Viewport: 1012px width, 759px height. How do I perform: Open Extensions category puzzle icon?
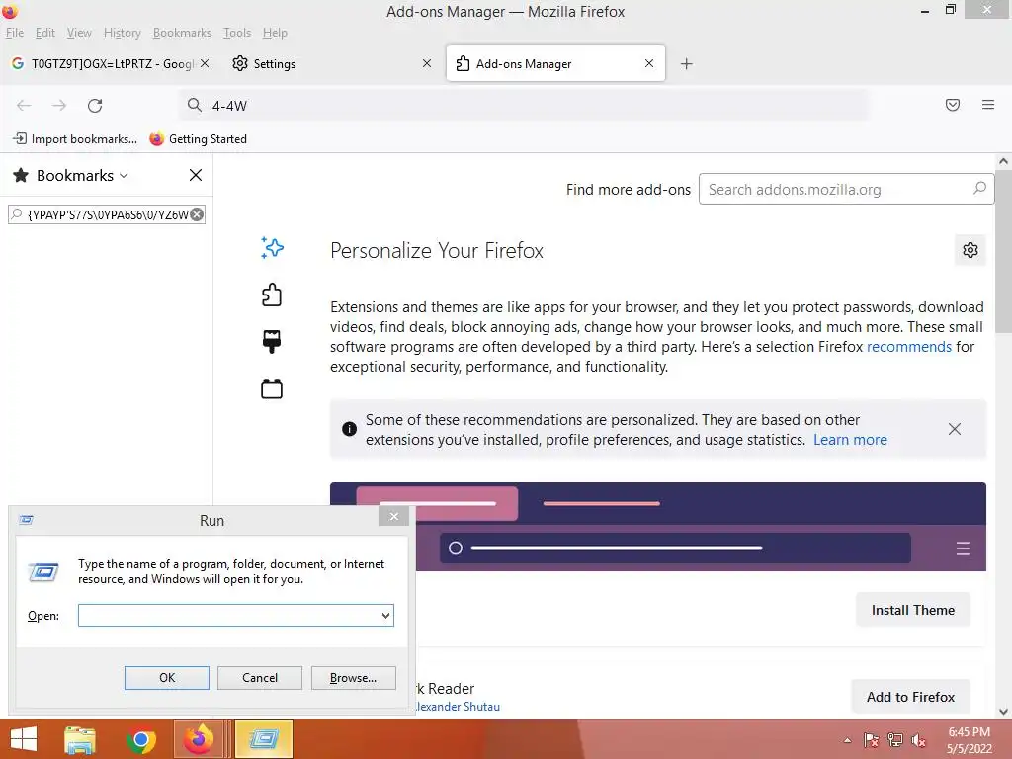pos(272,295)
